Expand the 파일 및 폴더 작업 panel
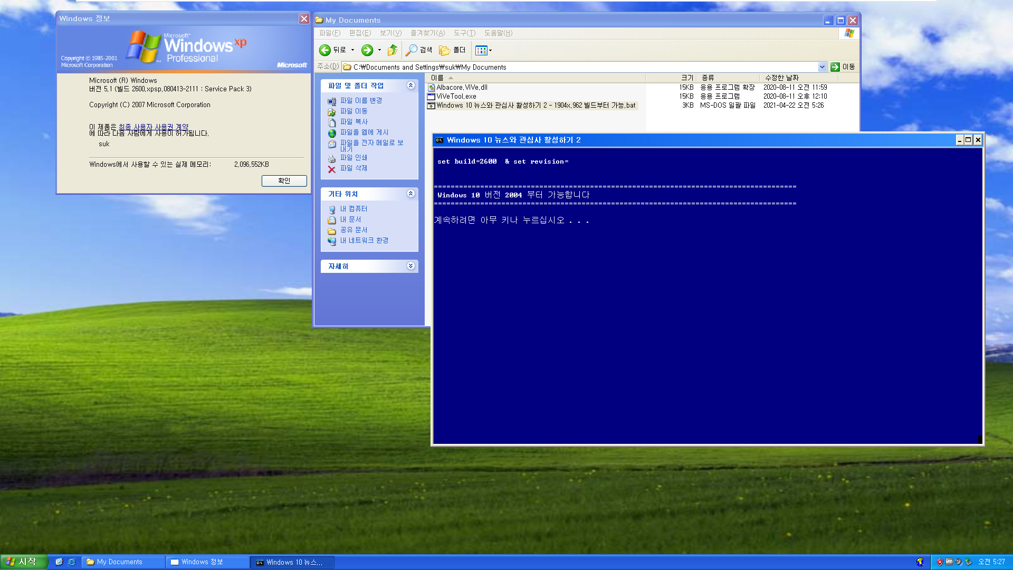The width and height of the screenshot is (1013, 570). [x=410, y=85]
